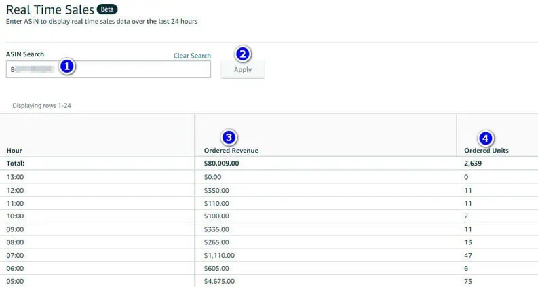This screenshot has height=287, width=538.
Task: Click the Displaying rows 1-24 text
Action: tap(41, 106)
